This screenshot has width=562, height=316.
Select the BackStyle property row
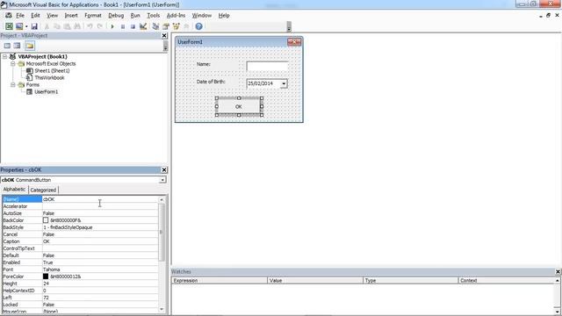[x=80, y=227]
